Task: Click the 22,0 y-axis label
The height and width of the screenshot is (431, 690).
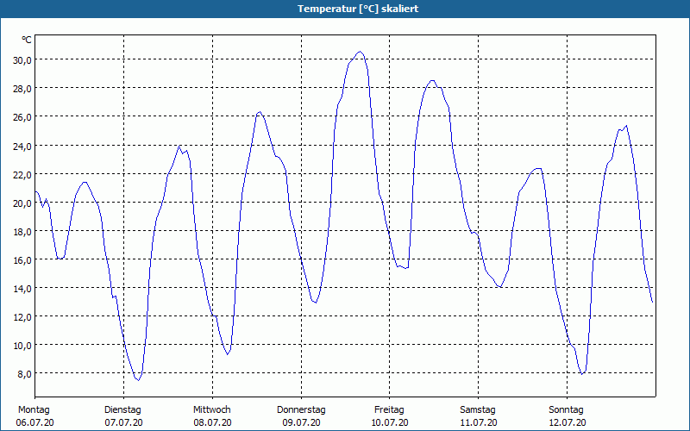Action: click(x=22, y=175)
